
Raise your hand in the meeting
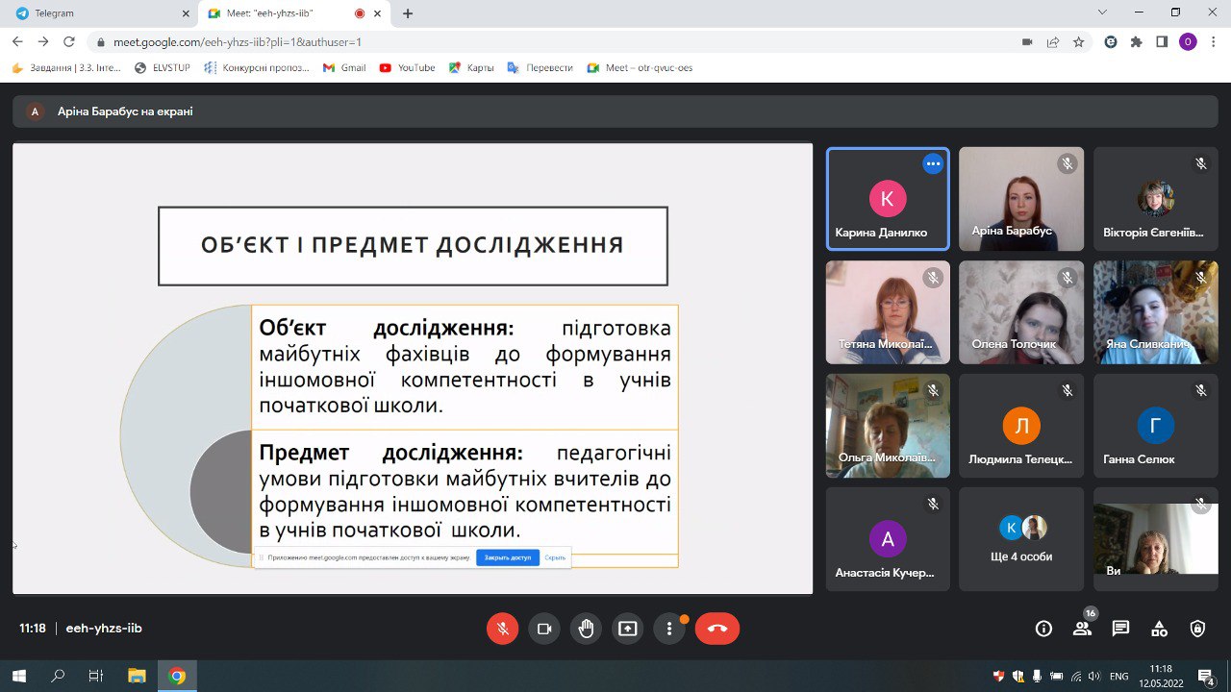coord(586,629)
